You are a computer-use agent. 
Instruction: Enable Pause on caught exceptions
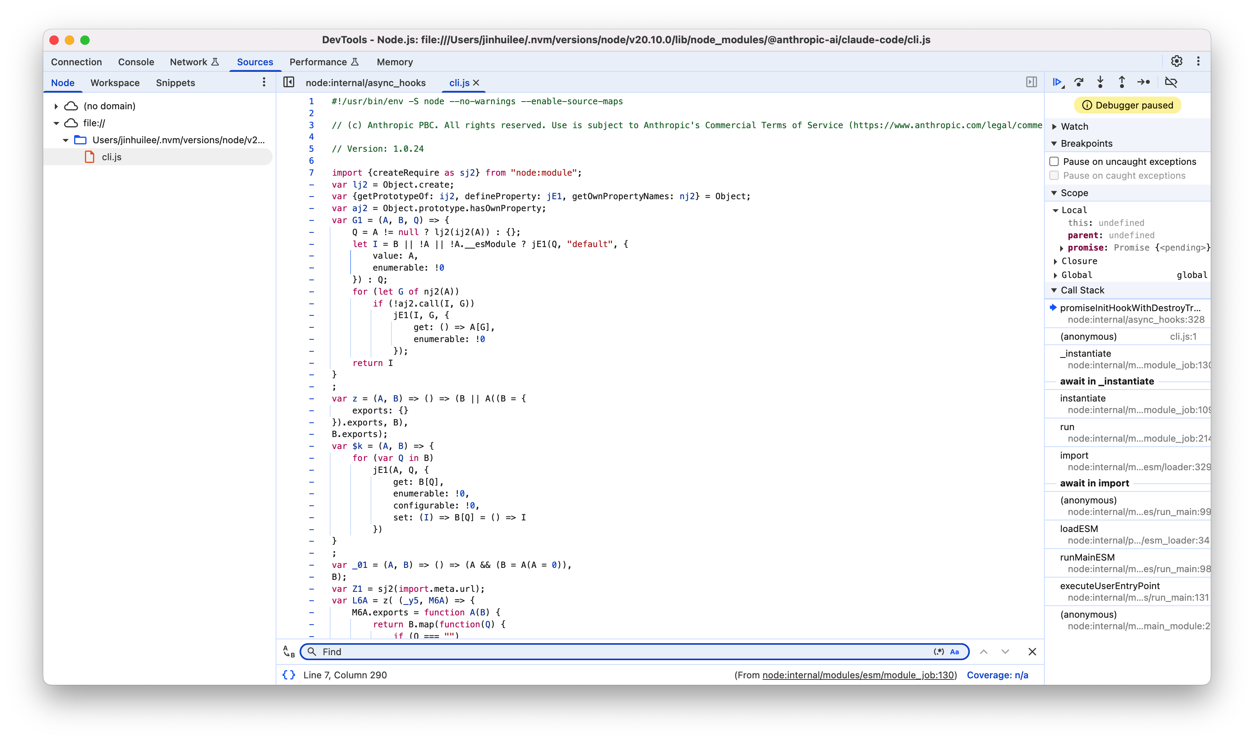(1054, 176)
